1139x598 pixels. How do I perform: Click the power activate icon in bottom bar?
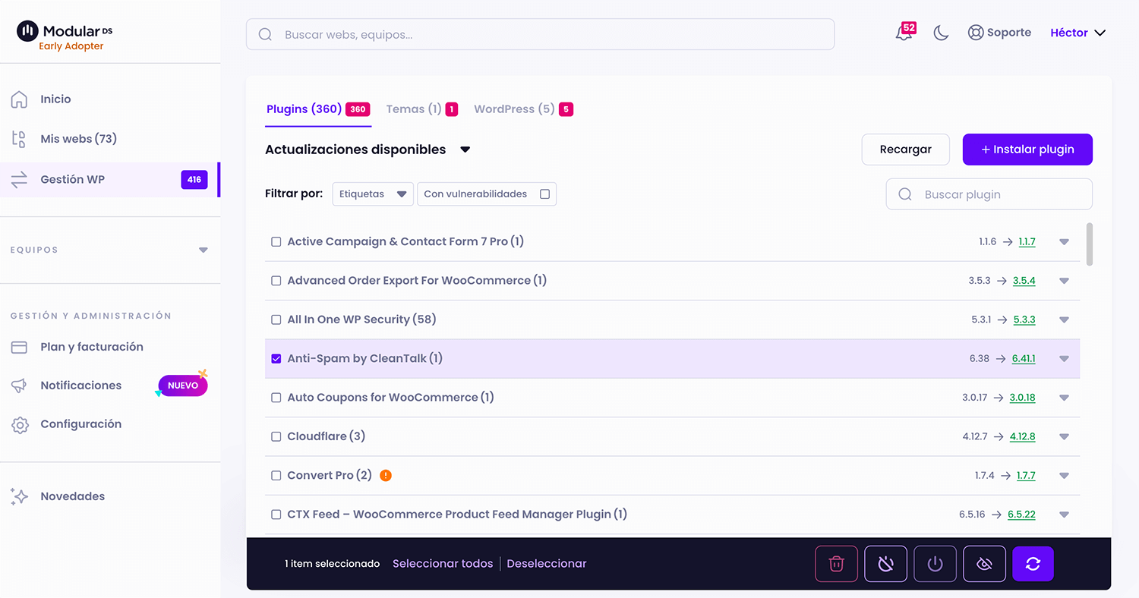935,564
